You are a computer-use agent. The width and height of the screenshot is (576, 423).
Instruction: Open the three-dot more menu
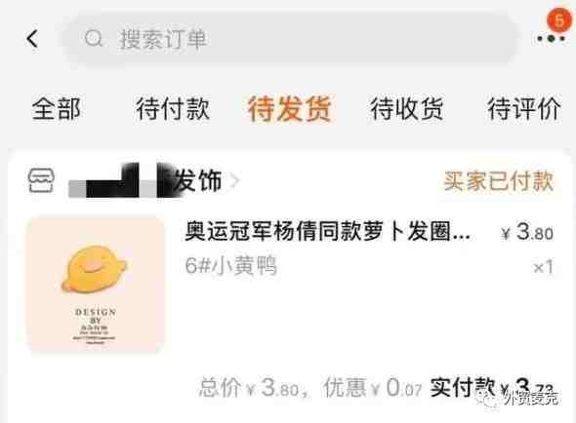[x=551, y=38]
